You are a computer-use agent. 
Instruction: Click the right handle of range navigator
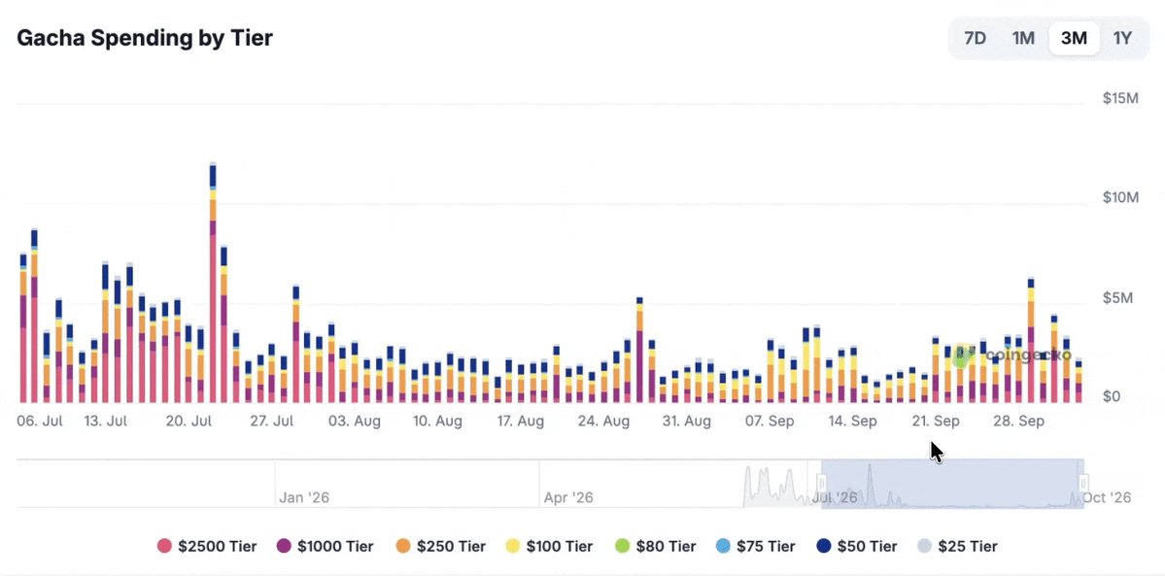1083,483
